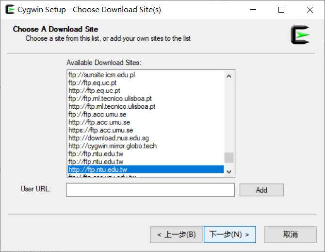Go back with the 上一步(B) button
This screenshot has width=325, height=252.
(176, 235)
